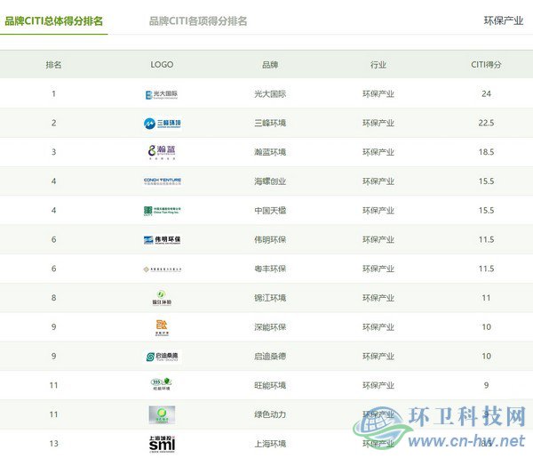Click the 光大国际 logo in row 1

pos(162,93)
